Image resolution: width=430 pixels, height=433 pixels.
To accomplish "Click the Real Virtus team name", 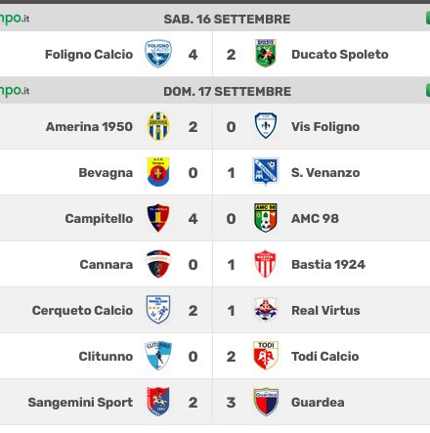I will [x=325, y=311].
